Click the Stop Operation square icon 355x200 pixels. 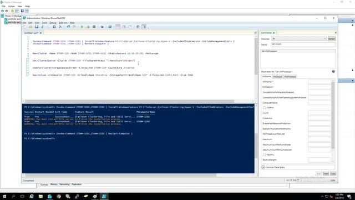pyautogui.click(x=94, y=27)
